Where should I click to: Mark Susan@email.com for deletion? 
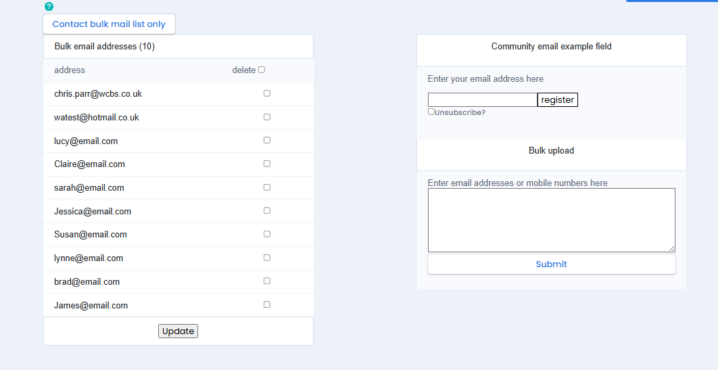click(267, 234)
